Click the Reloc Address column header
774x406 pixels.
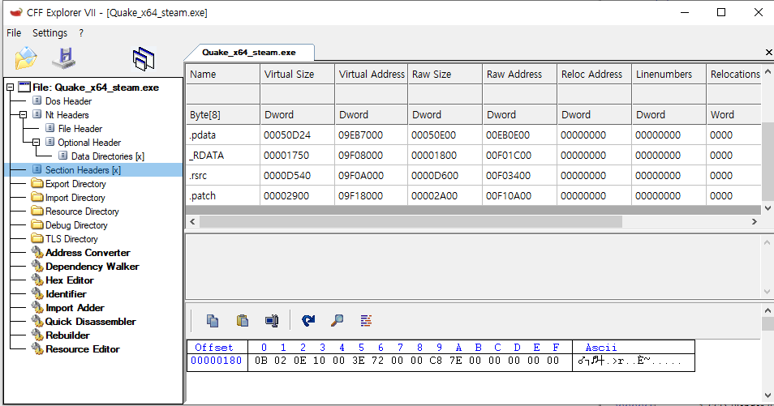coord(595,74)
